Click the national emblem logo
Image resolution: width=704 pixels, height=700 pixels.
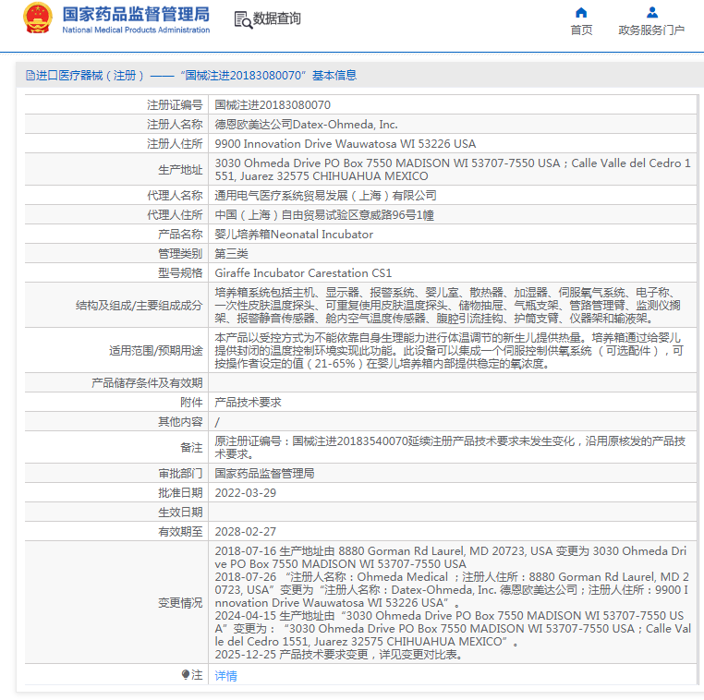(38, 18)
